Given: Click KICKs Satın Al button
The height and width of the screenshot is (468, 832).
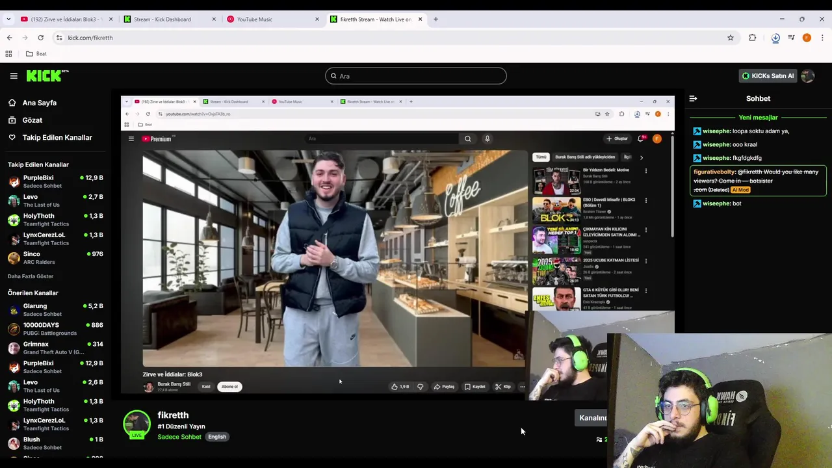Looking at the screenshot, I should (768, 76).
